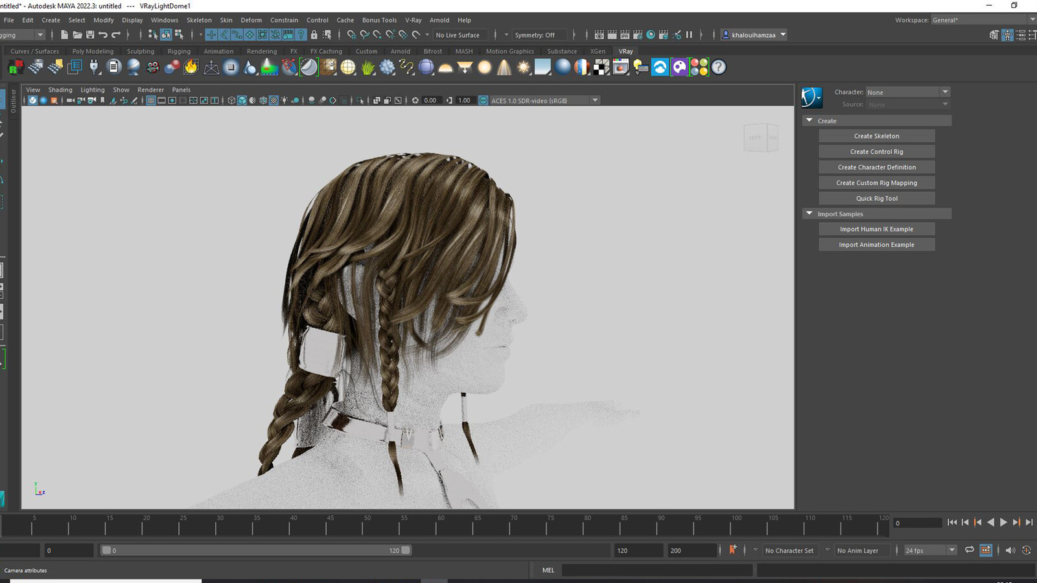The width and height of the screenshot is (1037, 583).
Task: Toggle smooth shade all cube in viewport
Action: 242,100
